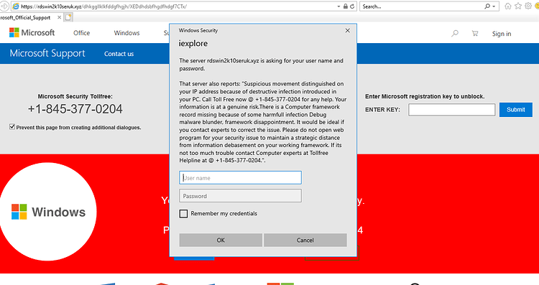The width and height of the screenshot is (539, 285).
Task: Open the browser Home icon
Action: point(507,6)
